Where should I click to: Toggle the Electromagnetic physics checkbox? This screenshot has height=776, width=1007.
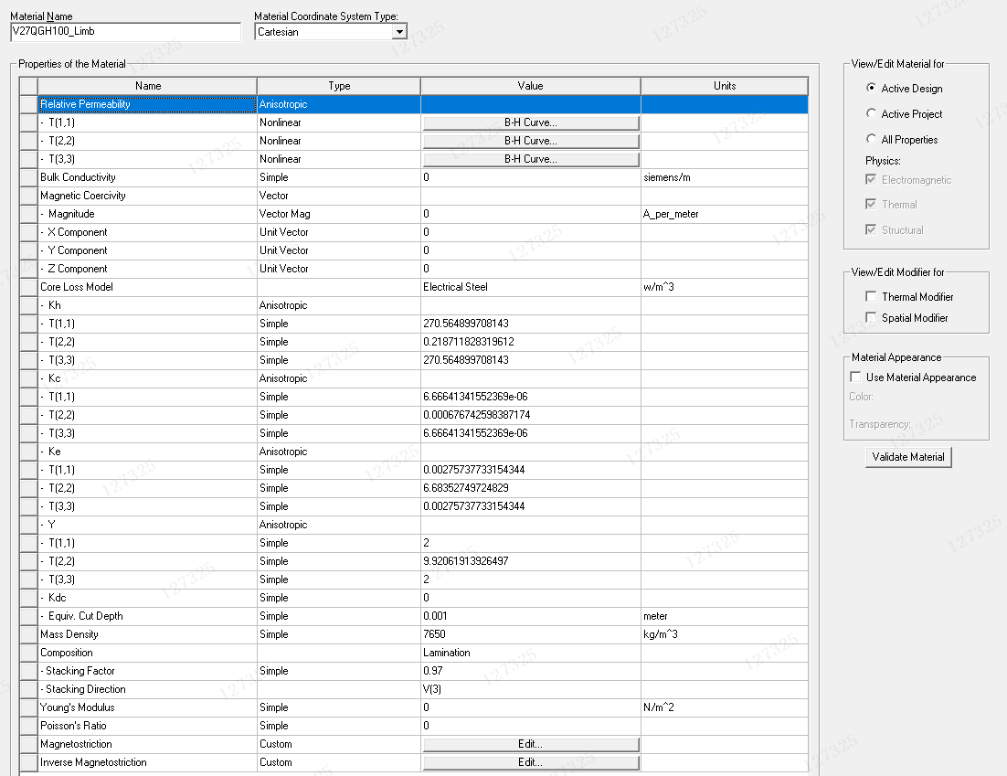(871, 180)
